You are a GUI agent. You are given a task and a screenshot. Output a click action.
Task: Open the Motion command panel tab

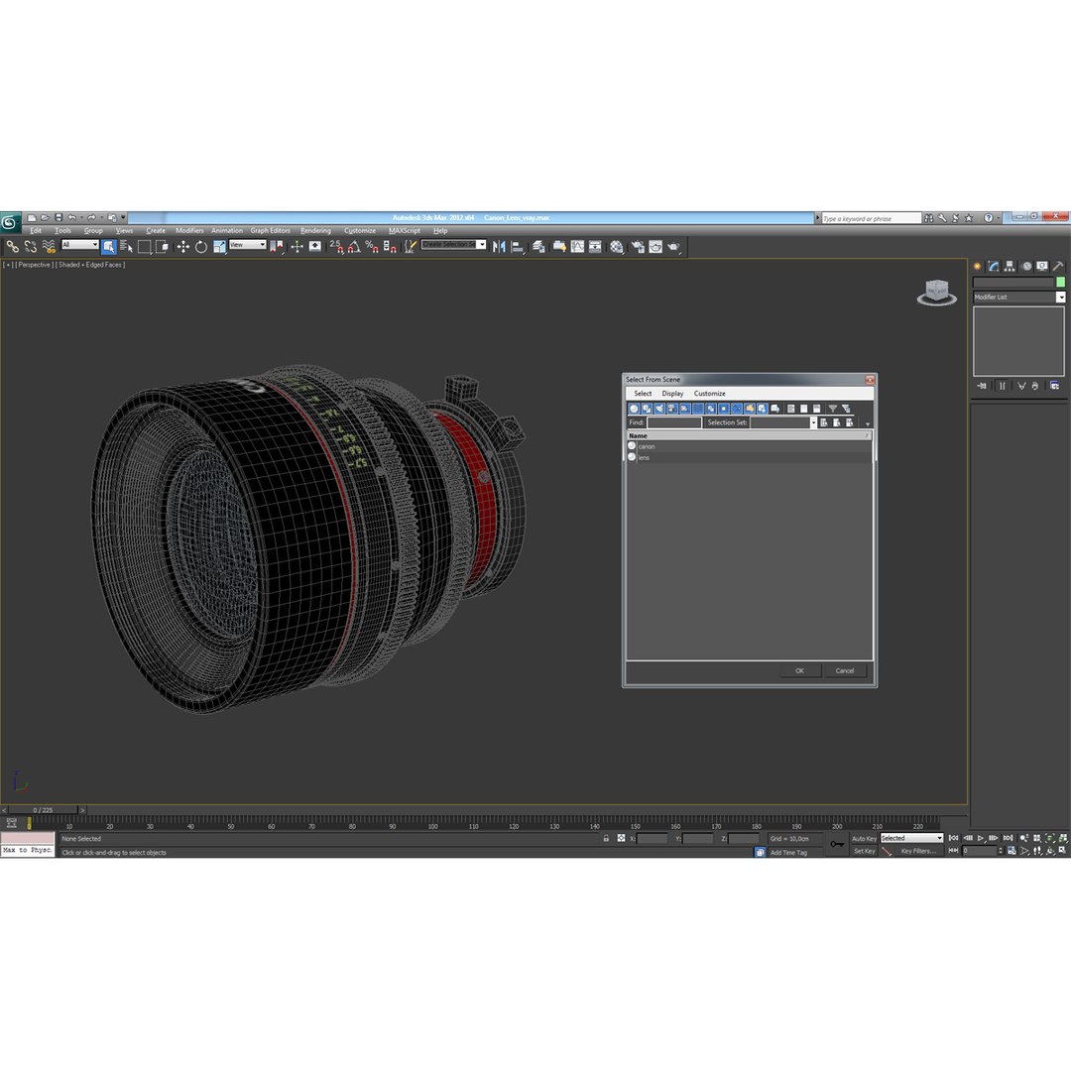pos(1026,267)
